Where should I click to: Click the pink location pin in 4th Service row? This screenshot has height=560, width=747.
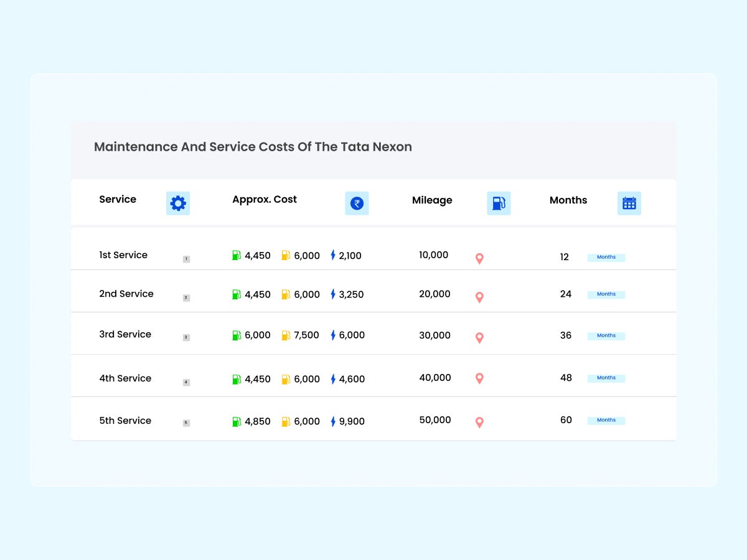(x=479, y=378)
